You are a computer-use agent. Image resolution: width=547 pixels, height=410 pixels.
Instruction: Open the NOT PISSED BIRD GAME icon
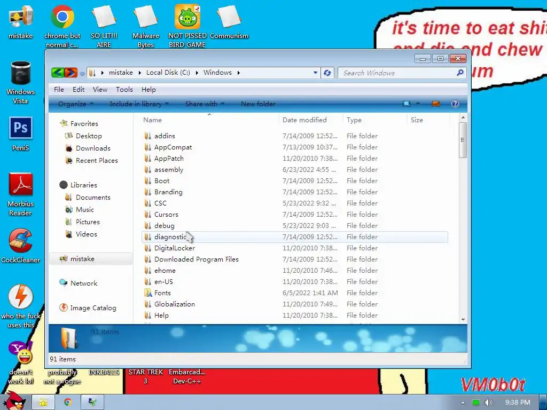point(187,26)
